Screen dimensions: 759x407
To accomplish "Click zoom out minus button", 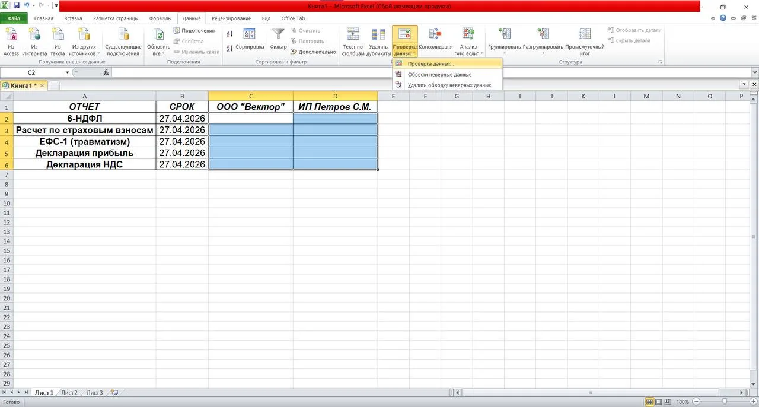I will (x=695, y=402).
